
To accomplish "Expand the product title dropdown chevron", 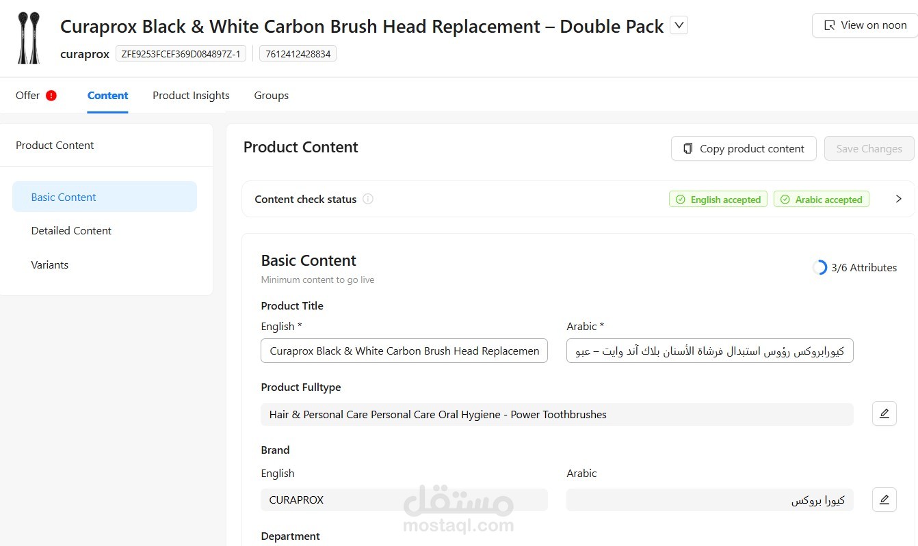I will pyautogui.click(x=679, y=25).
